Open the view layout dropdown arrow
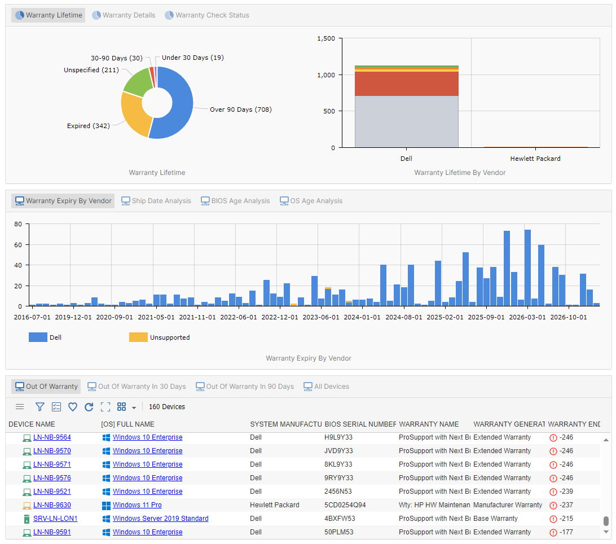The width and height of the screenshot is (616, 544). point(134,407)
